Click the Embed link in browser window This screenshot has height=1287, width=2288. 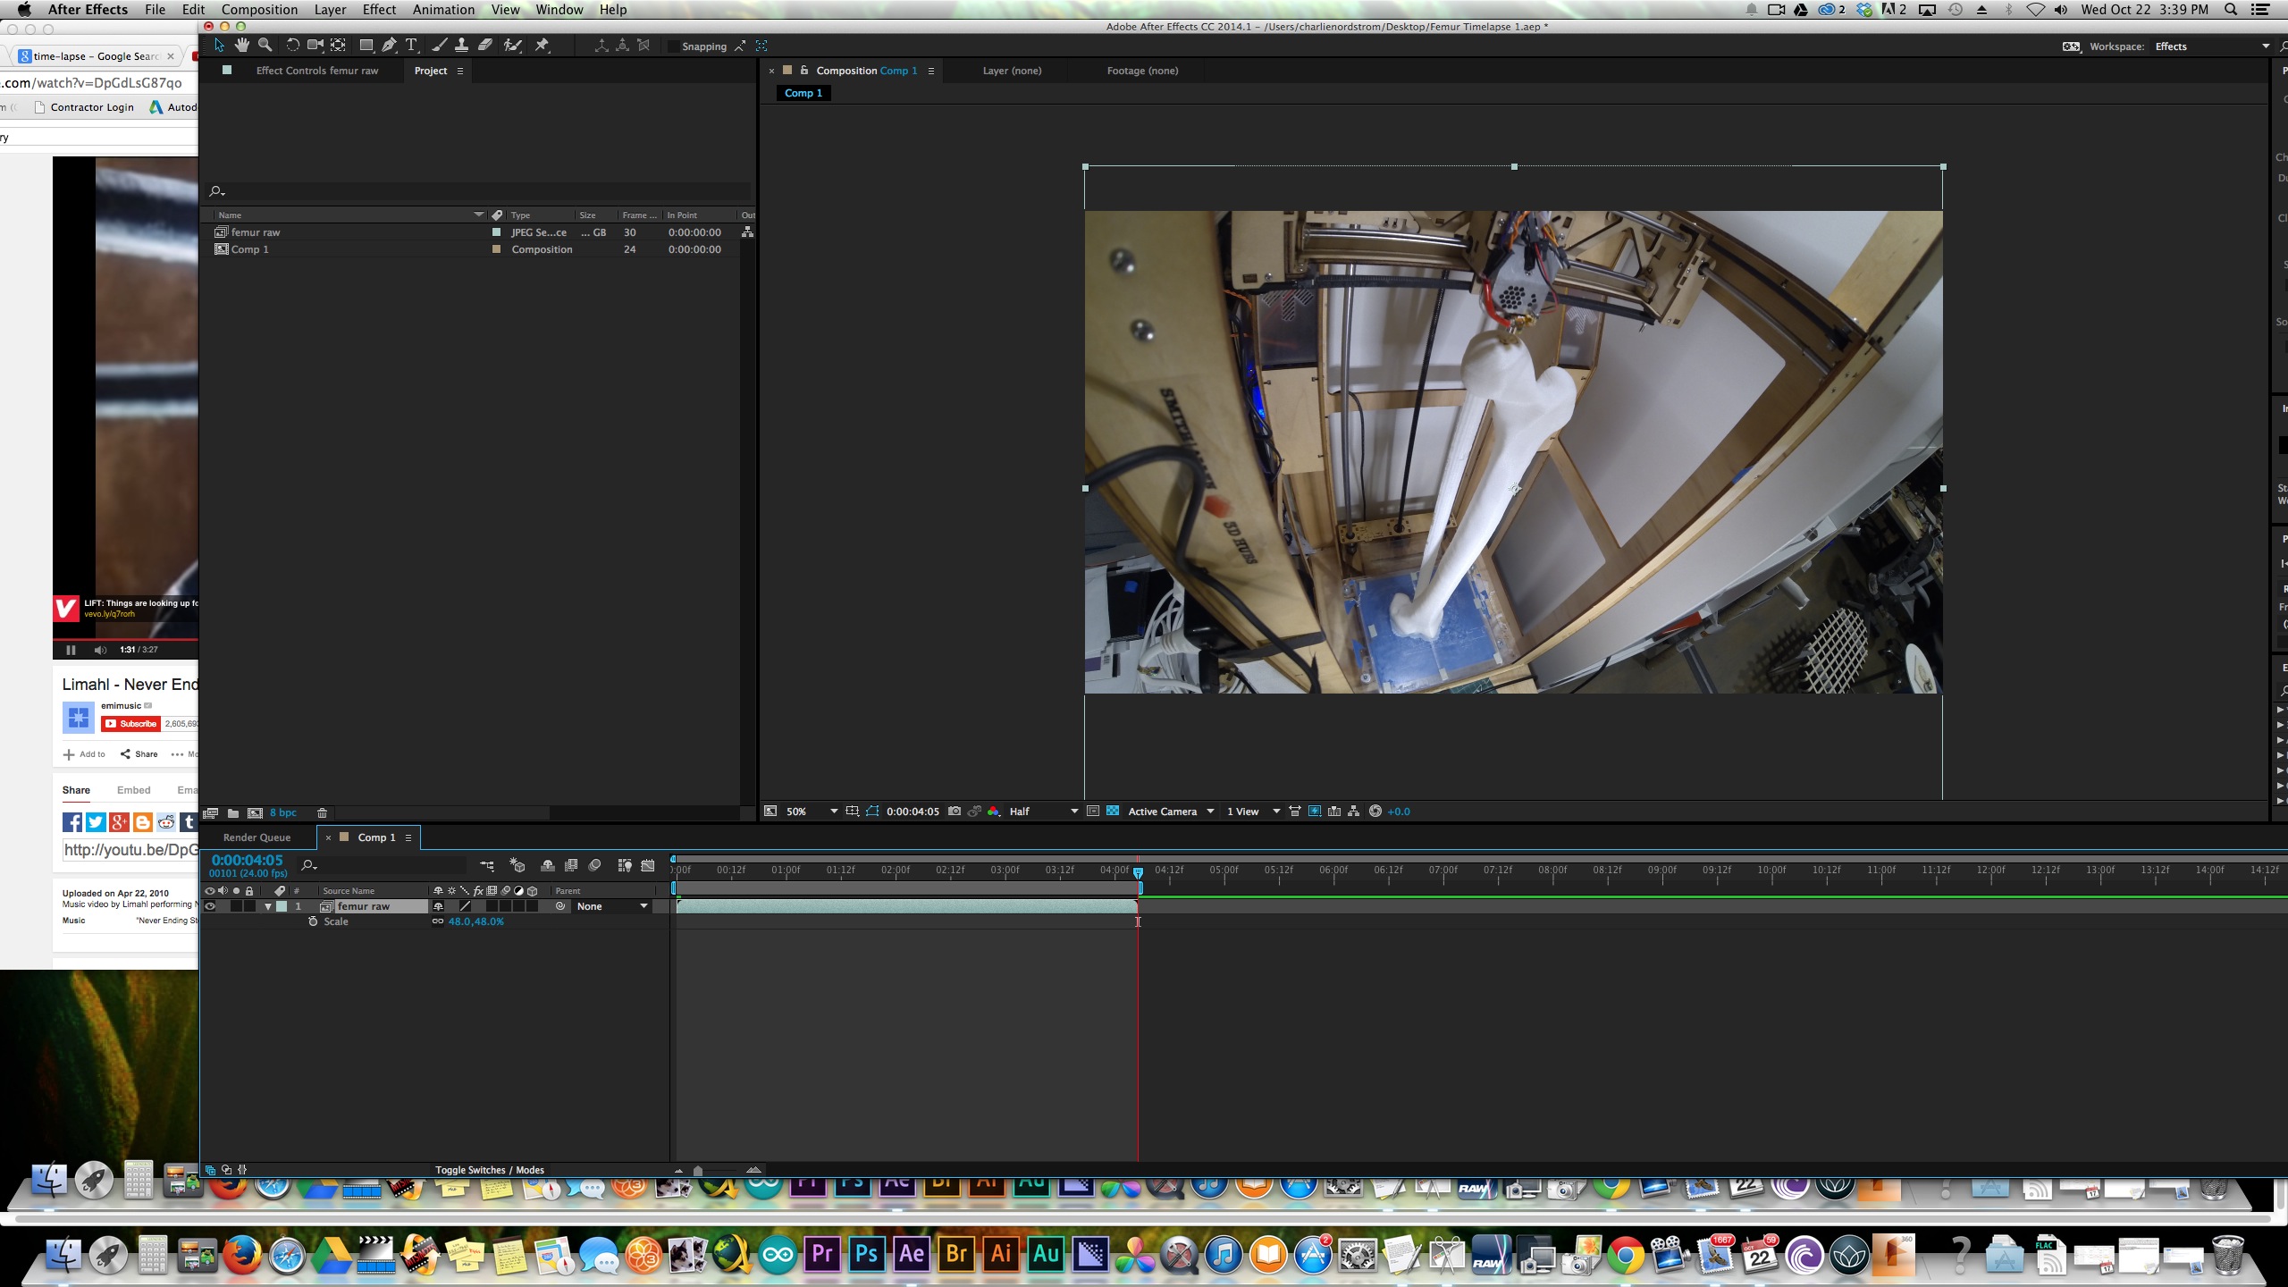pyautogui.click(x=133, y=790)
